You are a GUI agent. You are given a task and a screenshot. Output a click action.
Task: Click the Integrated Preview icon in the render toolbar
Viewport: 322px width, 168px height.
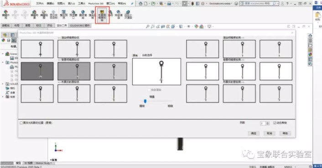coord(64,15)
